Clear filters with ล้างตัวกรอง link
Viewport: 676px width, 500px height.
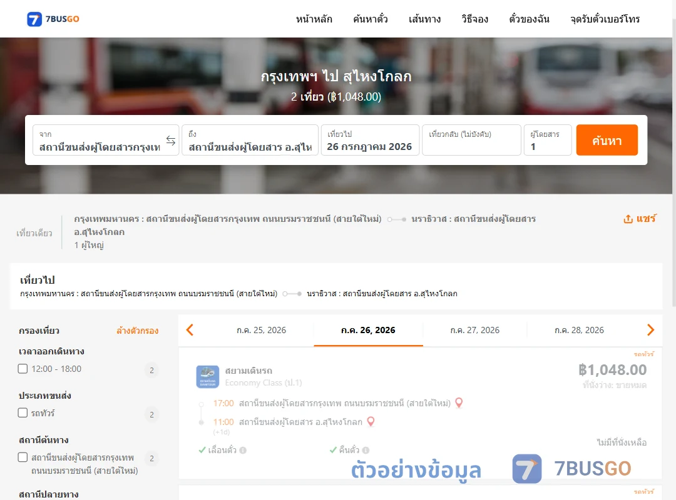(138, 331)
